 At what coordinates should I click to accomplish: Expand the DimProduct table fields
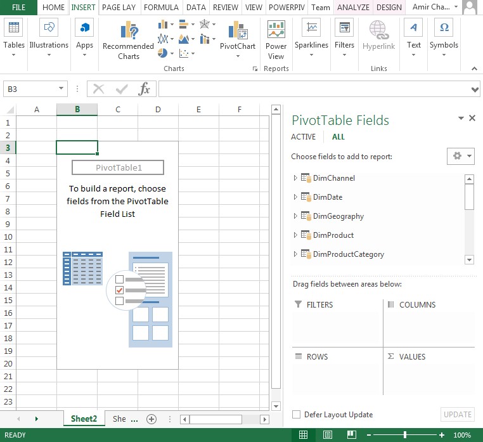coord(295,235)
